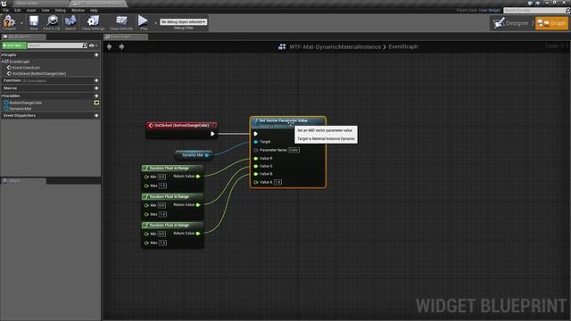Open the Debug menu
The height and width of the screenshot is (321, 571).
point(60,10)
